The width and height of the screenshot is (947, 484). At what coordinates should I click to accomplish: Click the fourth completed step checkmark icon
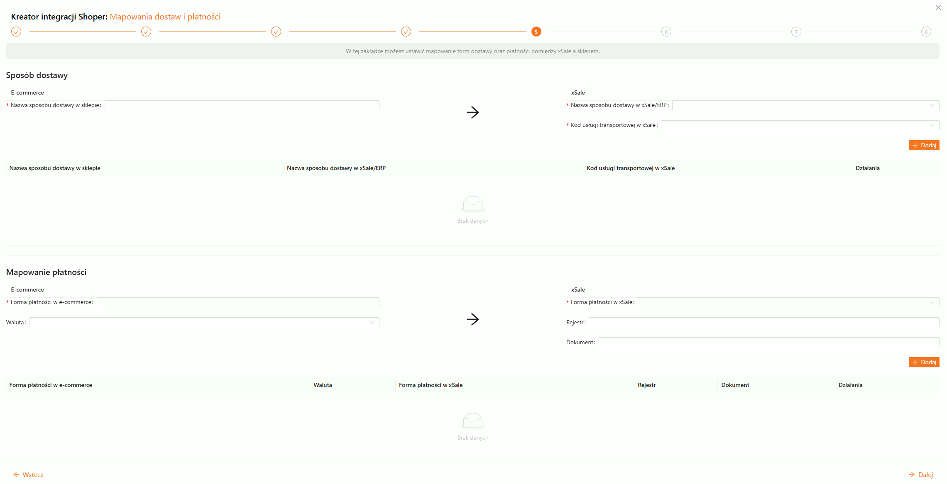(x=406, y=32)
